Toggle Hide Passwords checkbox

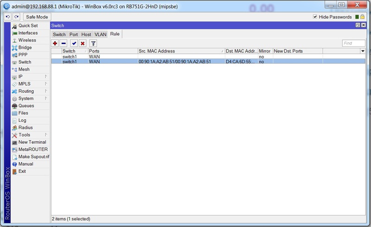[x=315, y=17]
